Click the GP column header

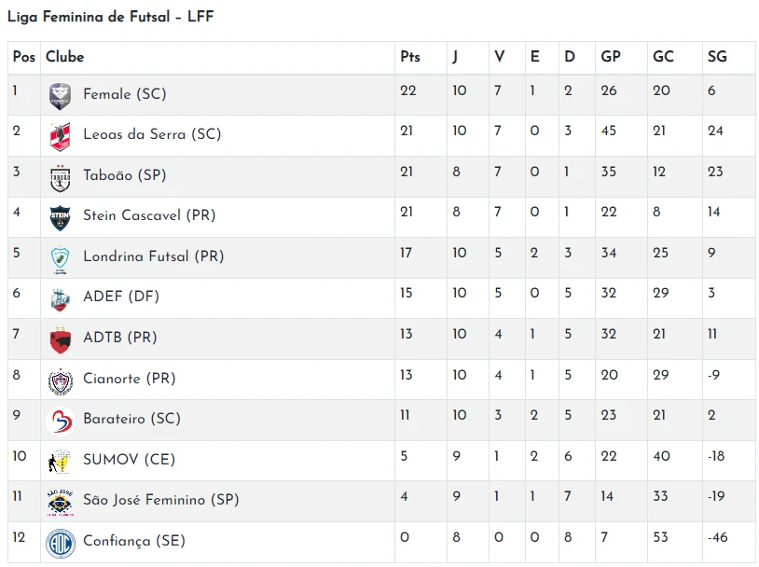coord(611,57)
